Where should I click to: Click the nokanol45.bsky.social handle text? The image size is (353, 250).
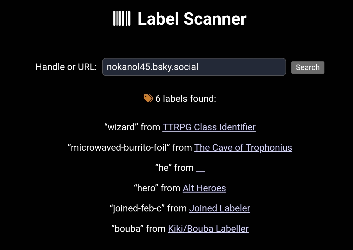(x=152, y=67)
